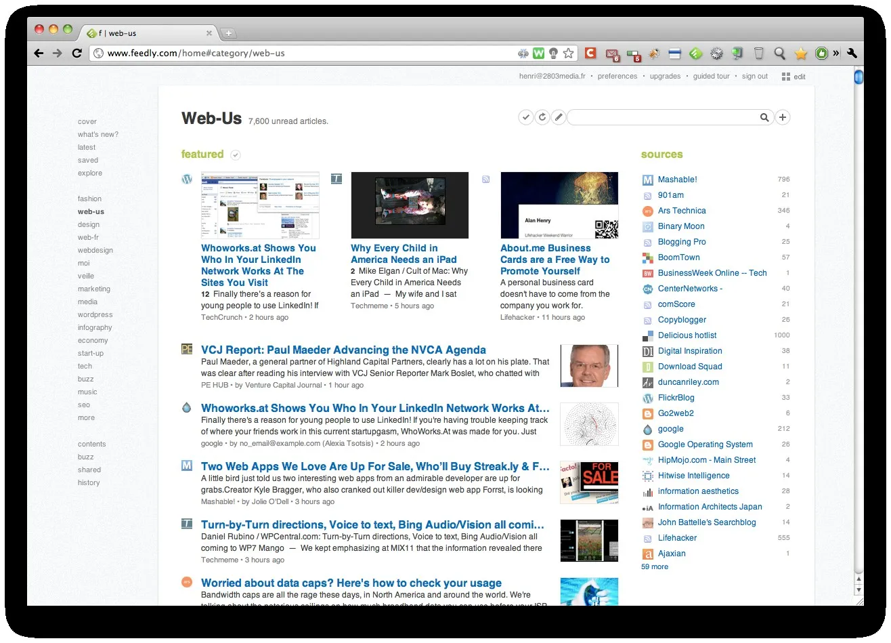Open the red mail extension icon in toolbar
Image resolution: width=891 pixels, height=643 pixels.
coord(612,54)
